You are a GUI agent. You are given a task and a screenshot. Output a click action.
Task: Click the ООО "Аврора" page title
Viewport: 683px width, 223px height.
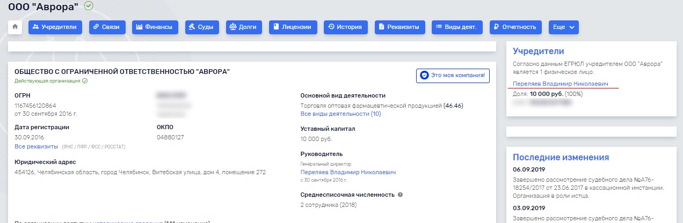[x=43, y=6]
